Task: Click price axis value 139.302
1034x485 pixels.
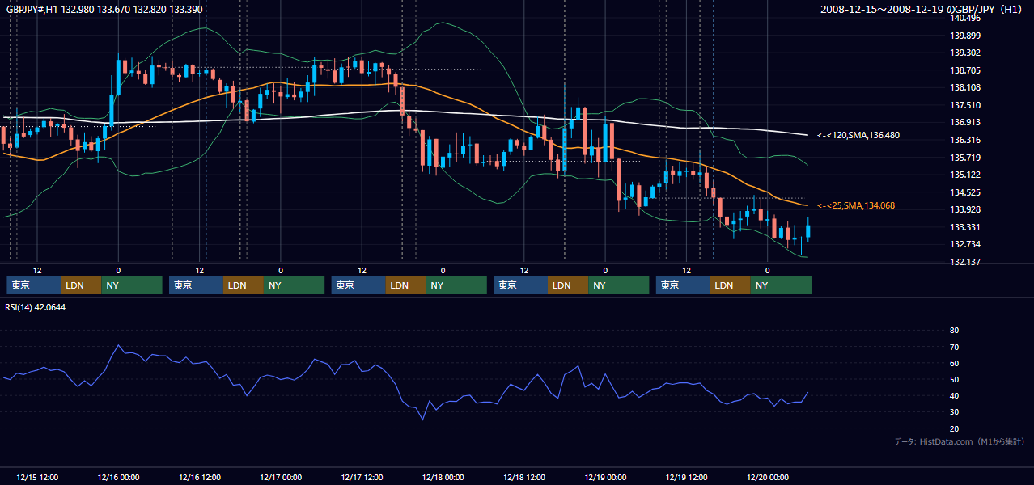Action: coord(966,53)
